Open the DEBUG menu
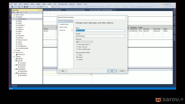Image resolution: width=185 pixels, height=104 pixels. 38,4
